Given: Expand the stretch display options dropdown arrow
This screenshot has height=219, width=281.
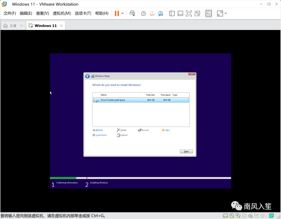Looking at the screenshot, I should coord(226,13).
